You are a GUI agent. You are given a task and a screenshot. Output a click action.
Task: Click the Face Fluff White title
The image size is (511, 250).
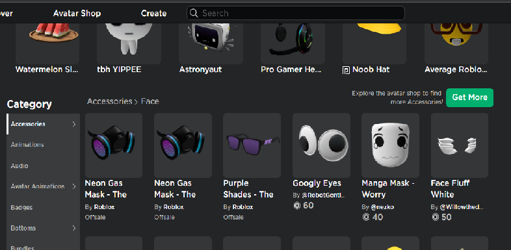pos(450,189)
